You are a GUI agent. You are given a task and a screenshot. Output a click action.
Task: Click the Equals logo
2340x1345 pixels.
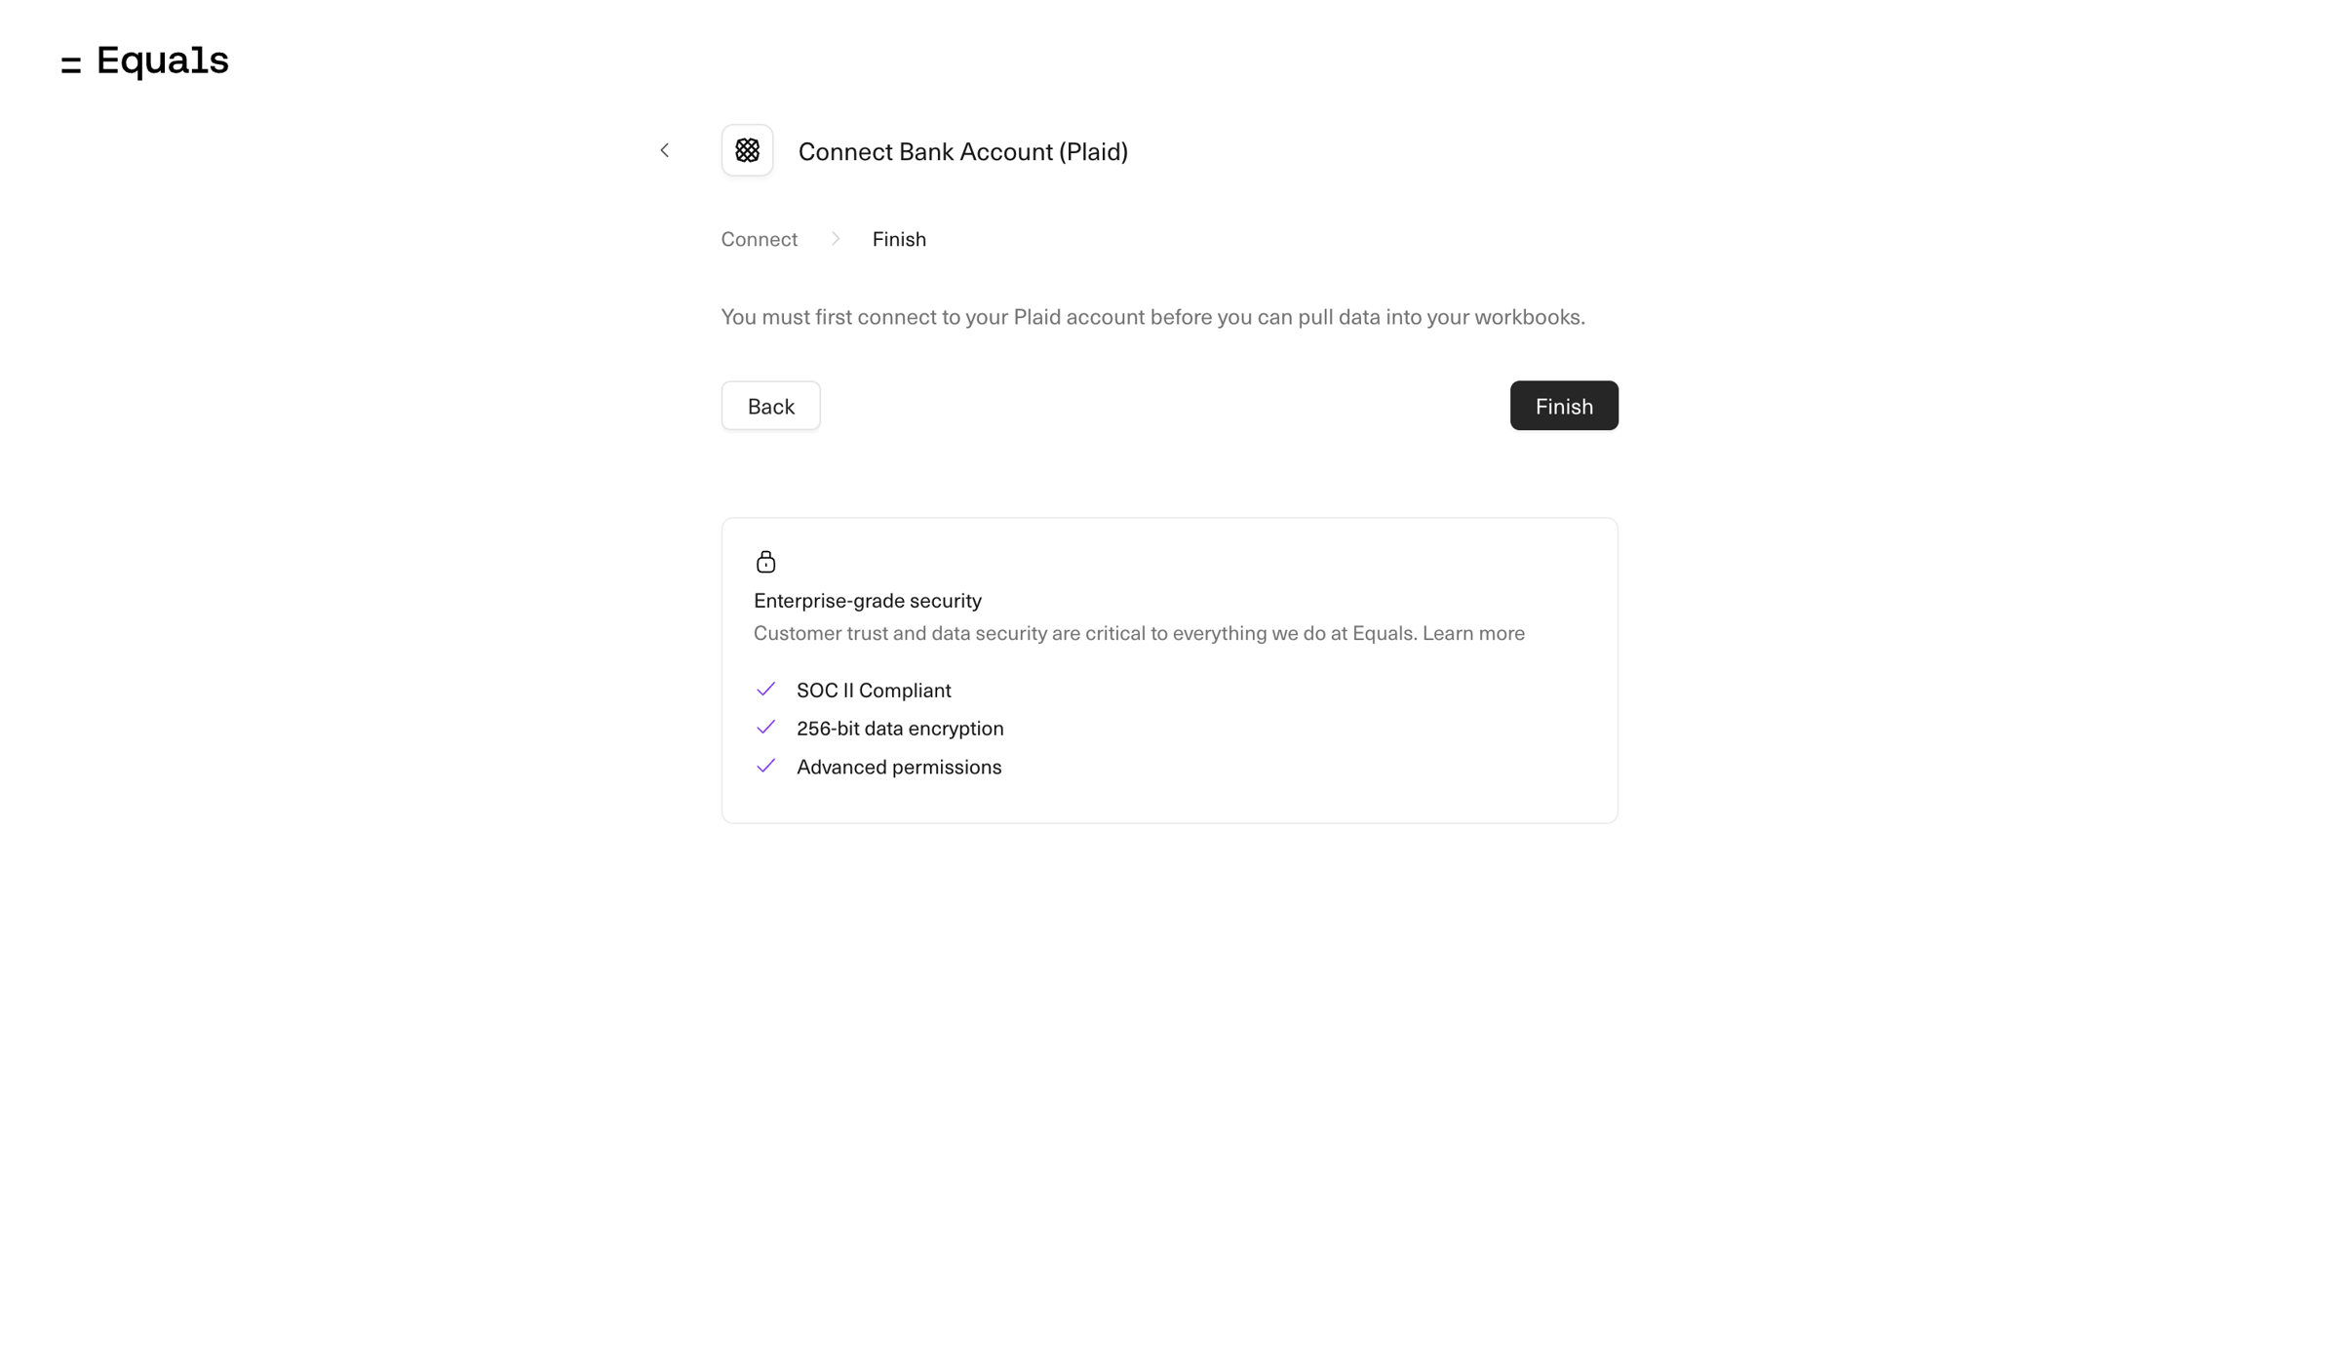coord(144,61)
